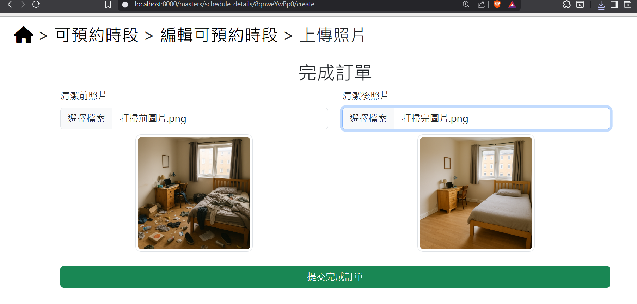Viewport: 637px width, 304px height.
Task: Open 編輯可預約時段 breadcrumb link
Action: [219, 35]
